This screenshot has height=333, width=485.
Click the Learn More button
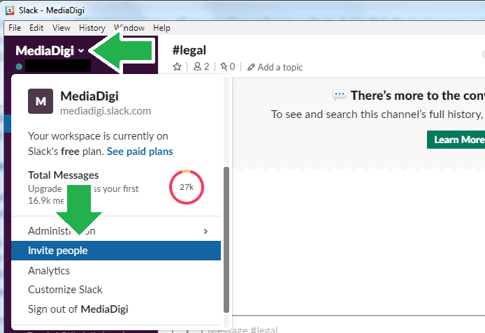(x=456, y=140)
